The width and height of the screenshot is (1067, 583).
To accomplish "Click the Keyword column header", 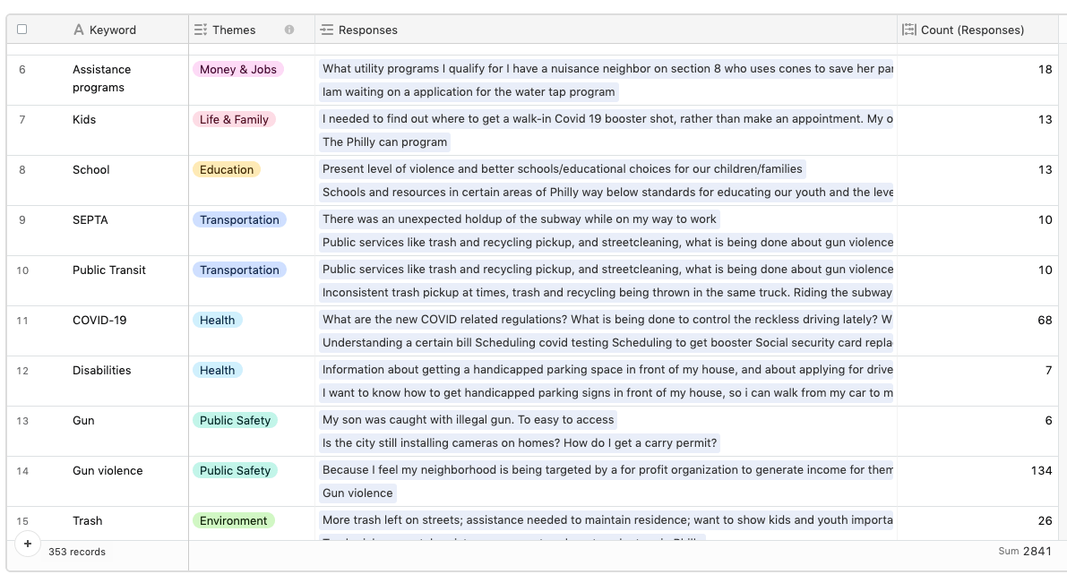I will click(112, 30).
